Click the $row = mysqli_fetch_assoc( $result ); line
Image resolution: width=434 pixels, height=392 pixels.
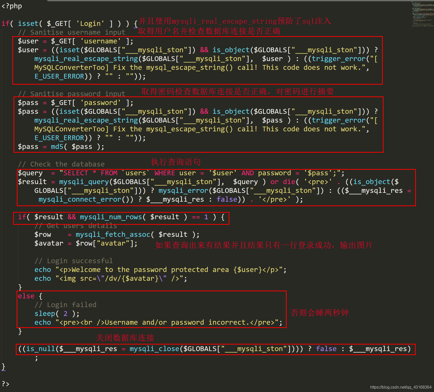coord(117,234)
